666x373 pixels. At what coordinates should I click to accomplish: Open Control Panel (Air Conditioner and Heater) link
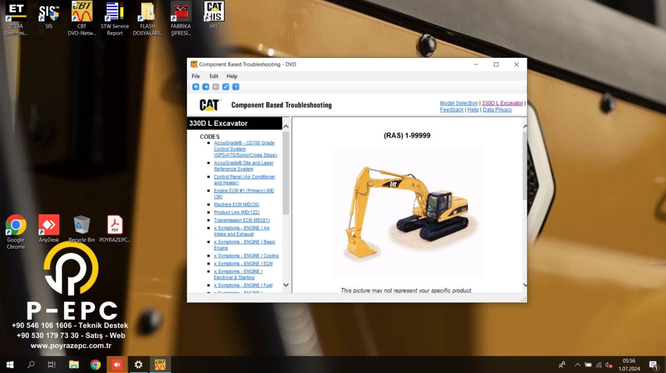(244, 180)
